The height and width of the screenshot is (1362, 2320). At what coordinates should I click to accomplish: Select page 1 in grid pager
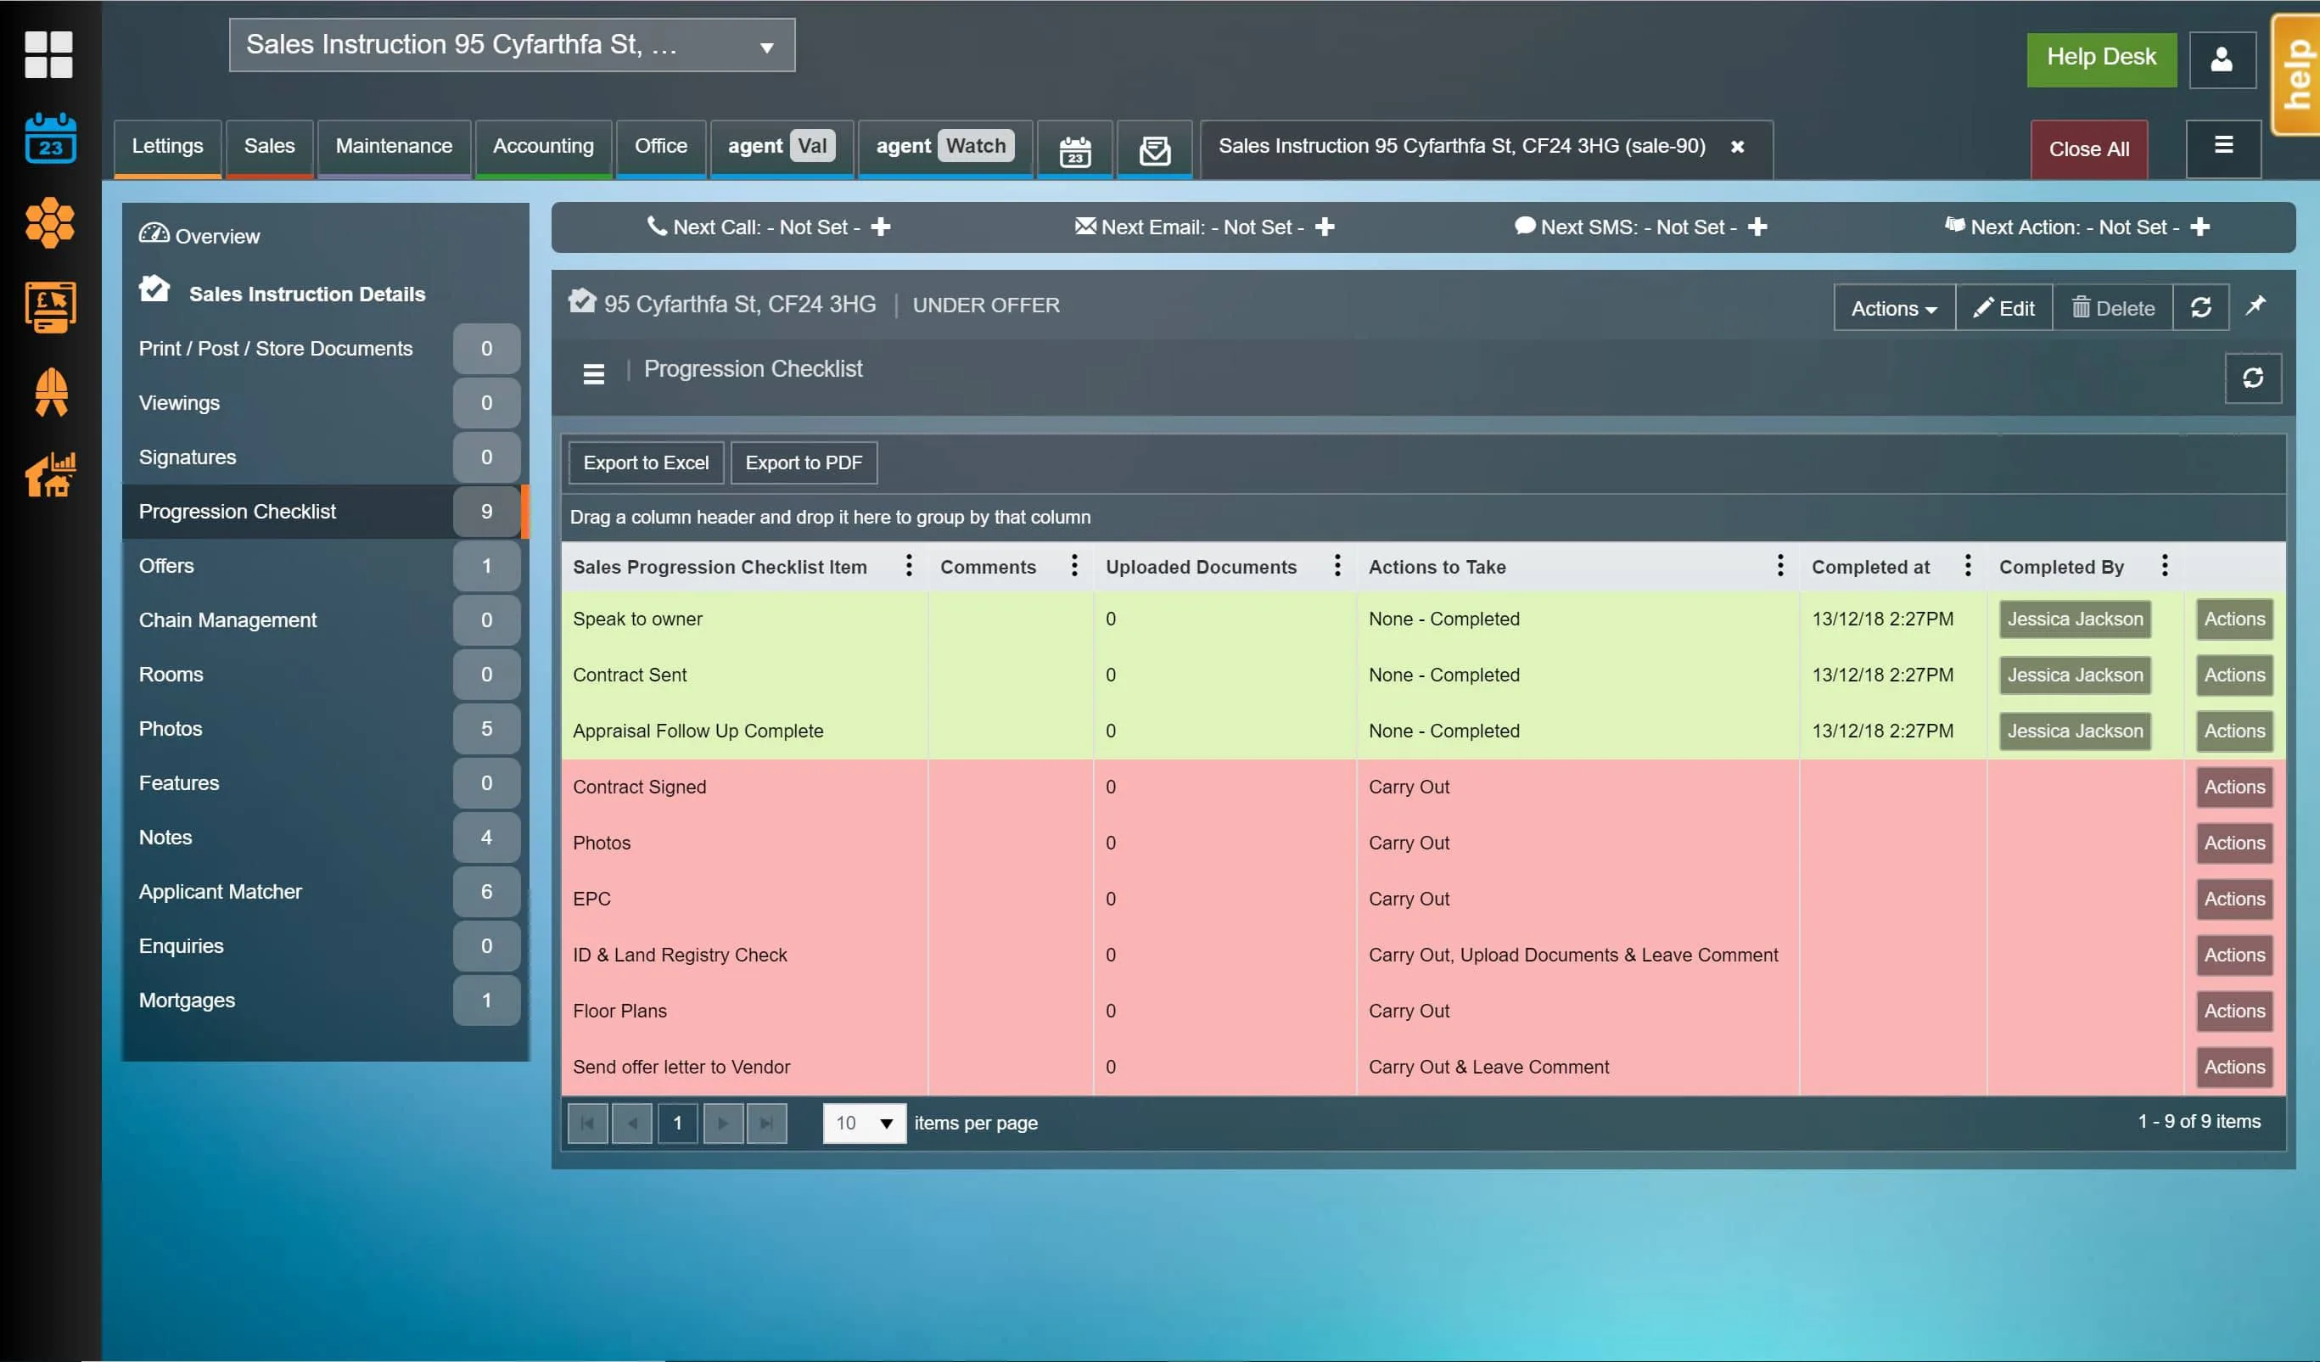click(x=678, y=1123)
